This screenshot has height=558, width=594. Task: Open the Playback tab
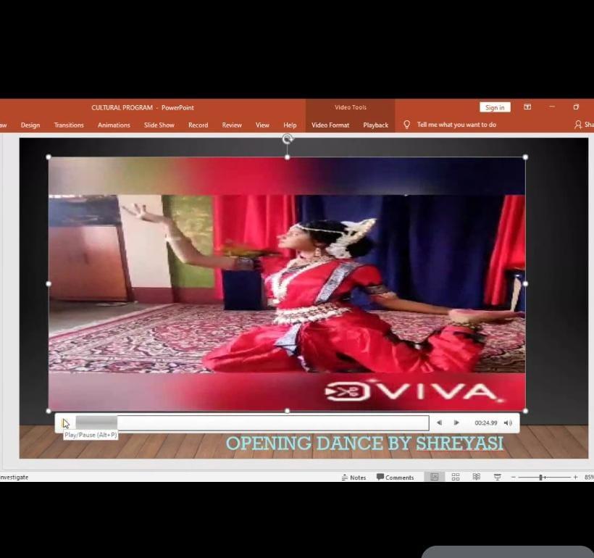(x=375, y=125)
